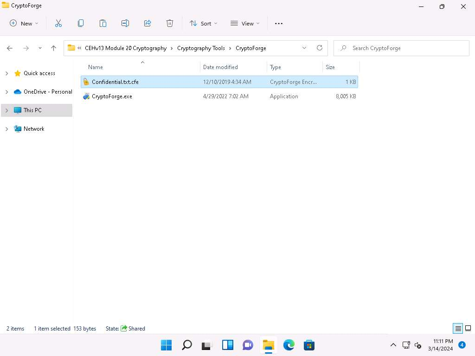Open Microsoft Edge from the taskbar
Viewport: 475px width, 356px height.
pyautogui.click(x=289, y=345)
